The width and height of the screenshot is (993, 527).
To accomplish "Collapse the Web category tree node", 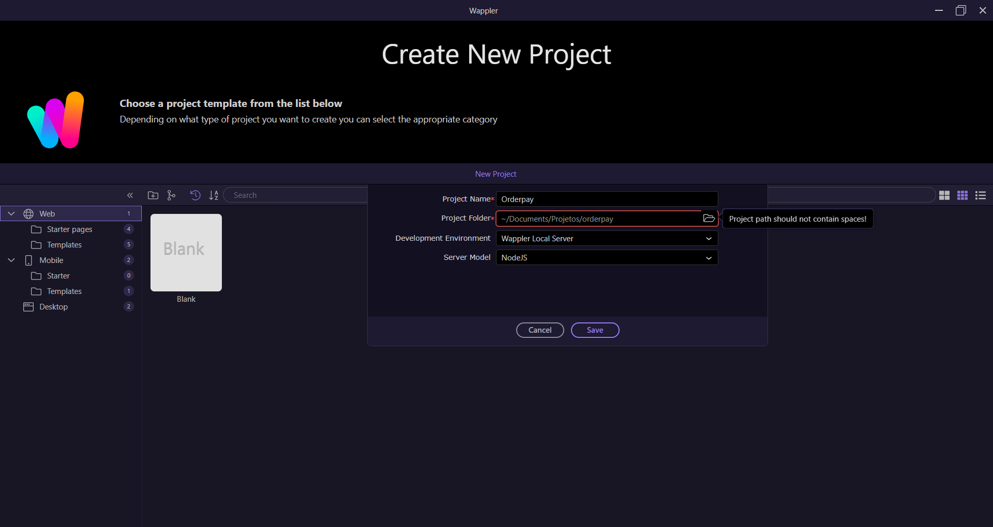I will coord(11,214).
